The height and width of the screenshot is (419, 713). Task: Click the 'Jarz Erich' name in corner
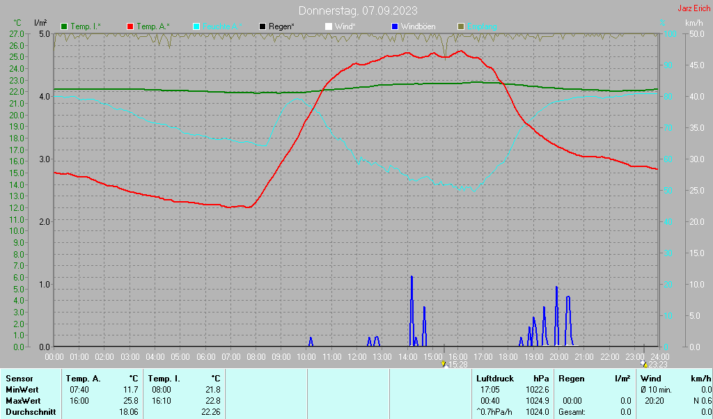point(694,8)
